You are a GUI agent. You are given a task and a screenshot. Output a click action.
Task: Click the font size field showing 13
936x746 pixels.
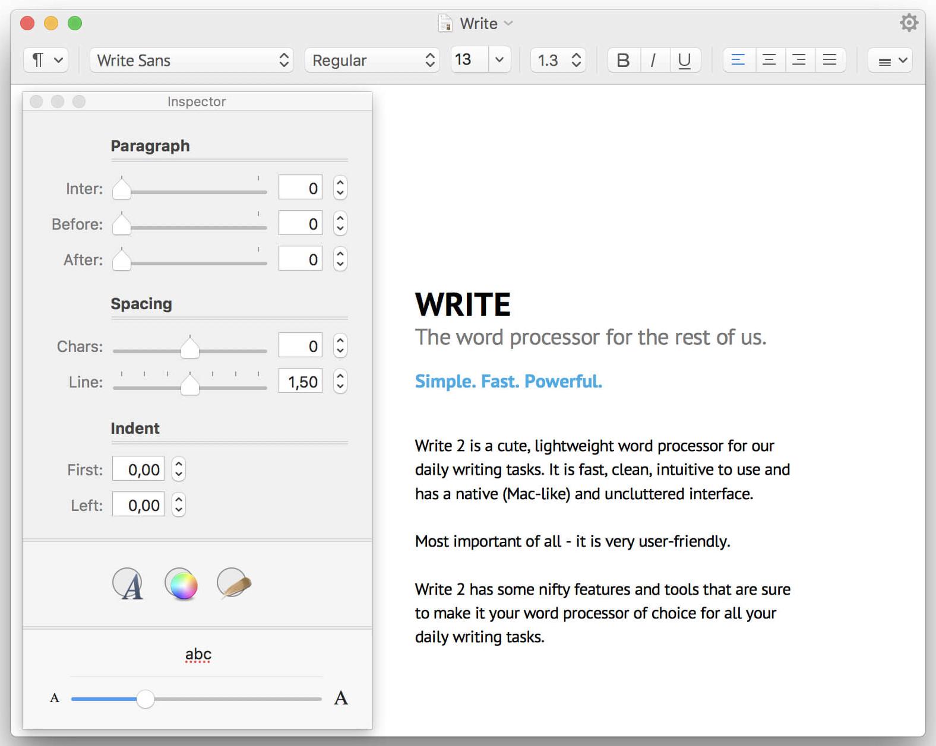coord(470,60)
